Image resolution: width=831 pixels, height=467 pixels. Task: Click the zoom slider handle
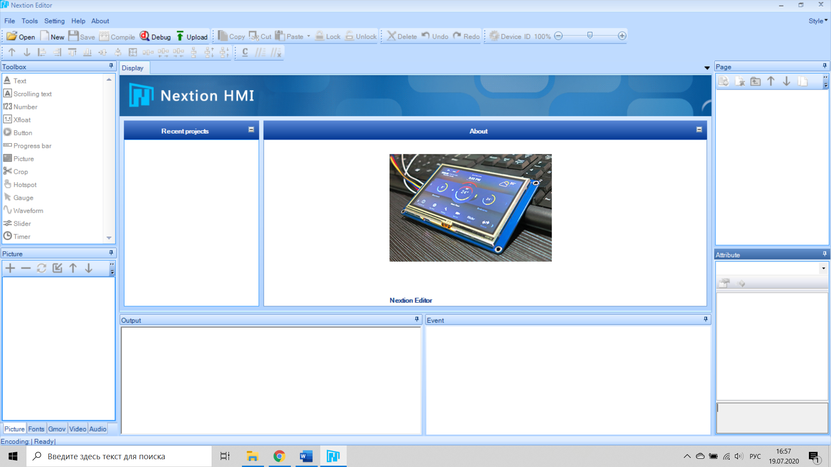589,36
